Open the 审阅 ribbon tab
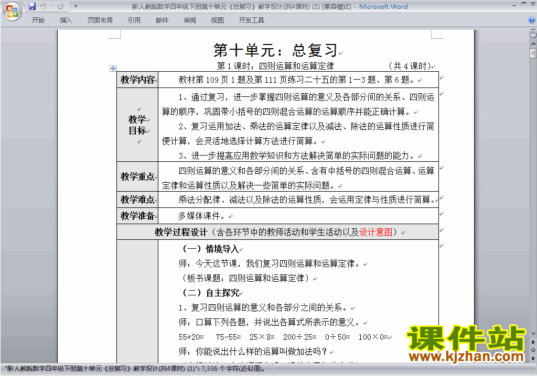Screen dimensions: 537x376 [190, 20]
